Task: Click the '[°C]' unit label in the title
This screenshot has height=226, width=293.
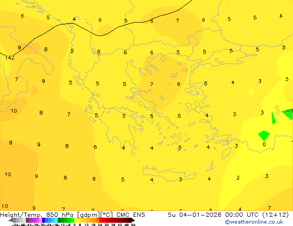Action: (x=106, y=215)
